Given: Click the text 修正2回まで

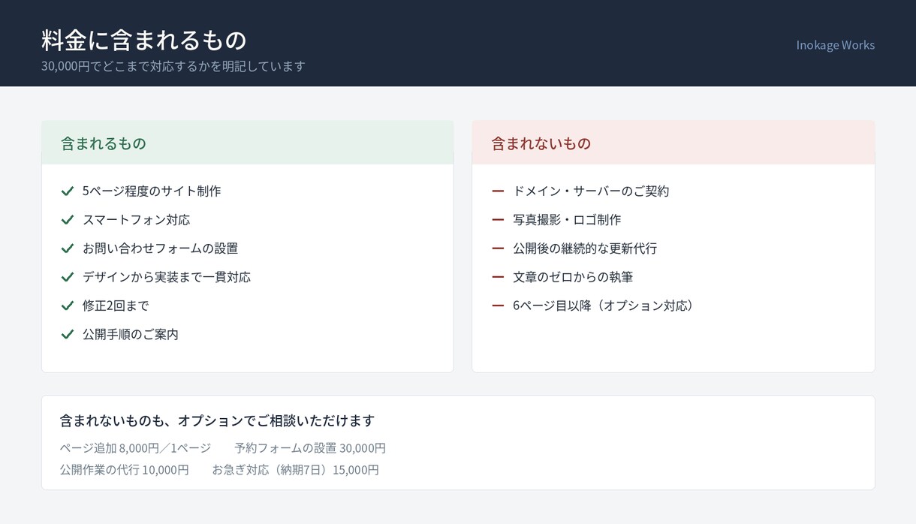Looking at the screenshot, I should (x=116, y=306).
